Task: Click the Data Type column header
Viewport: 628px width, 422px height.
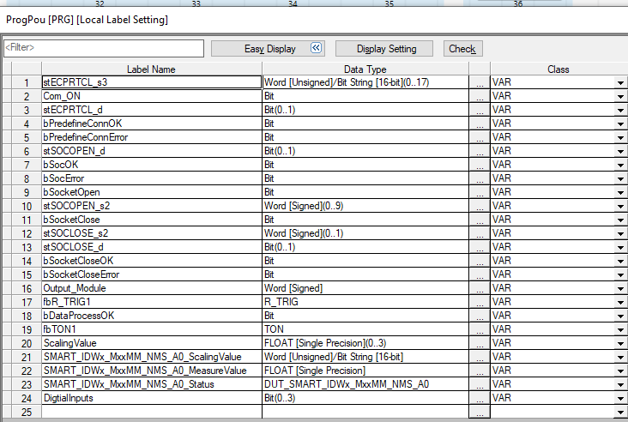Action: click(365, 69)
